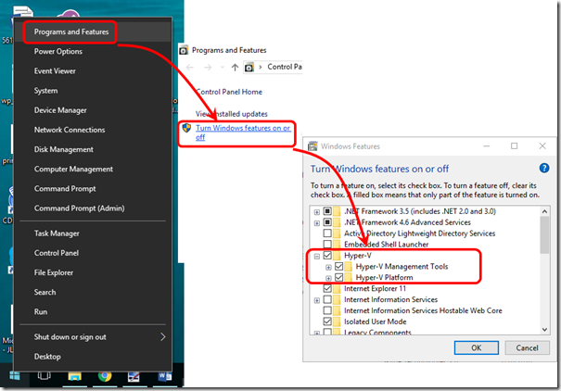Confirm with OK in Windows Features
Image resolution: width=561 pixels, height=391 pixels.
point(477,347)
